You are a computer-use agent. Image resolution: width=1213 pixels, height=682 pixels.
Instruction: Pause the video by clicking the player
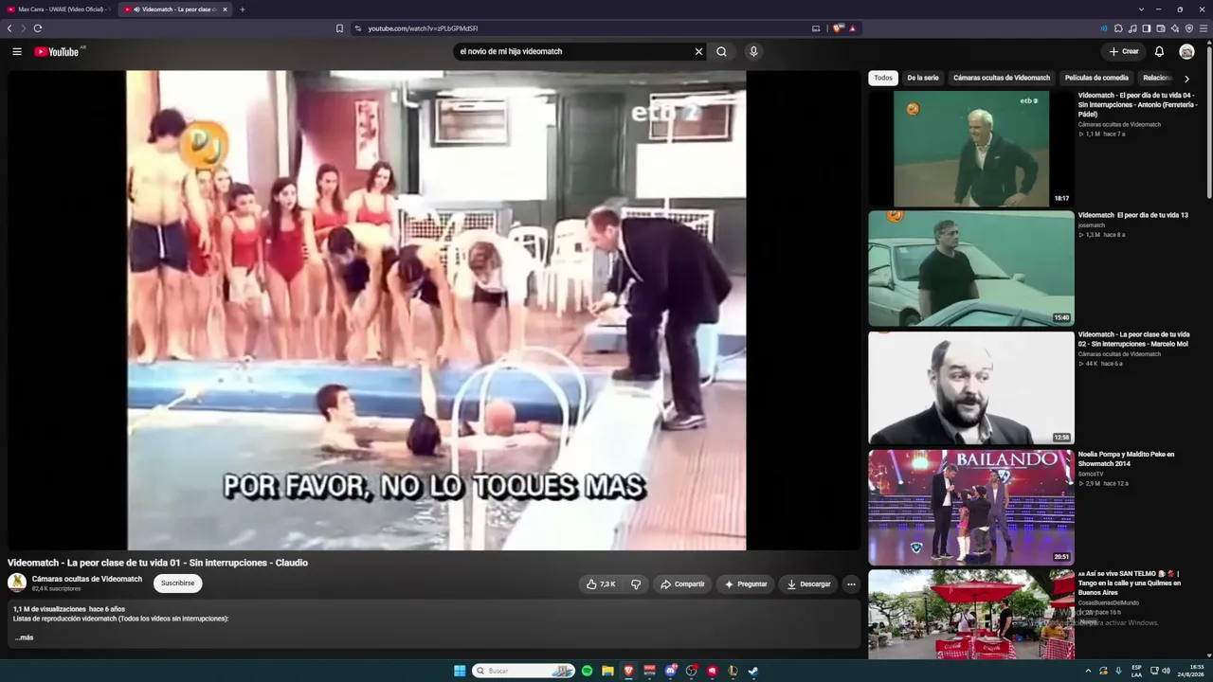(x=436, y=310)
